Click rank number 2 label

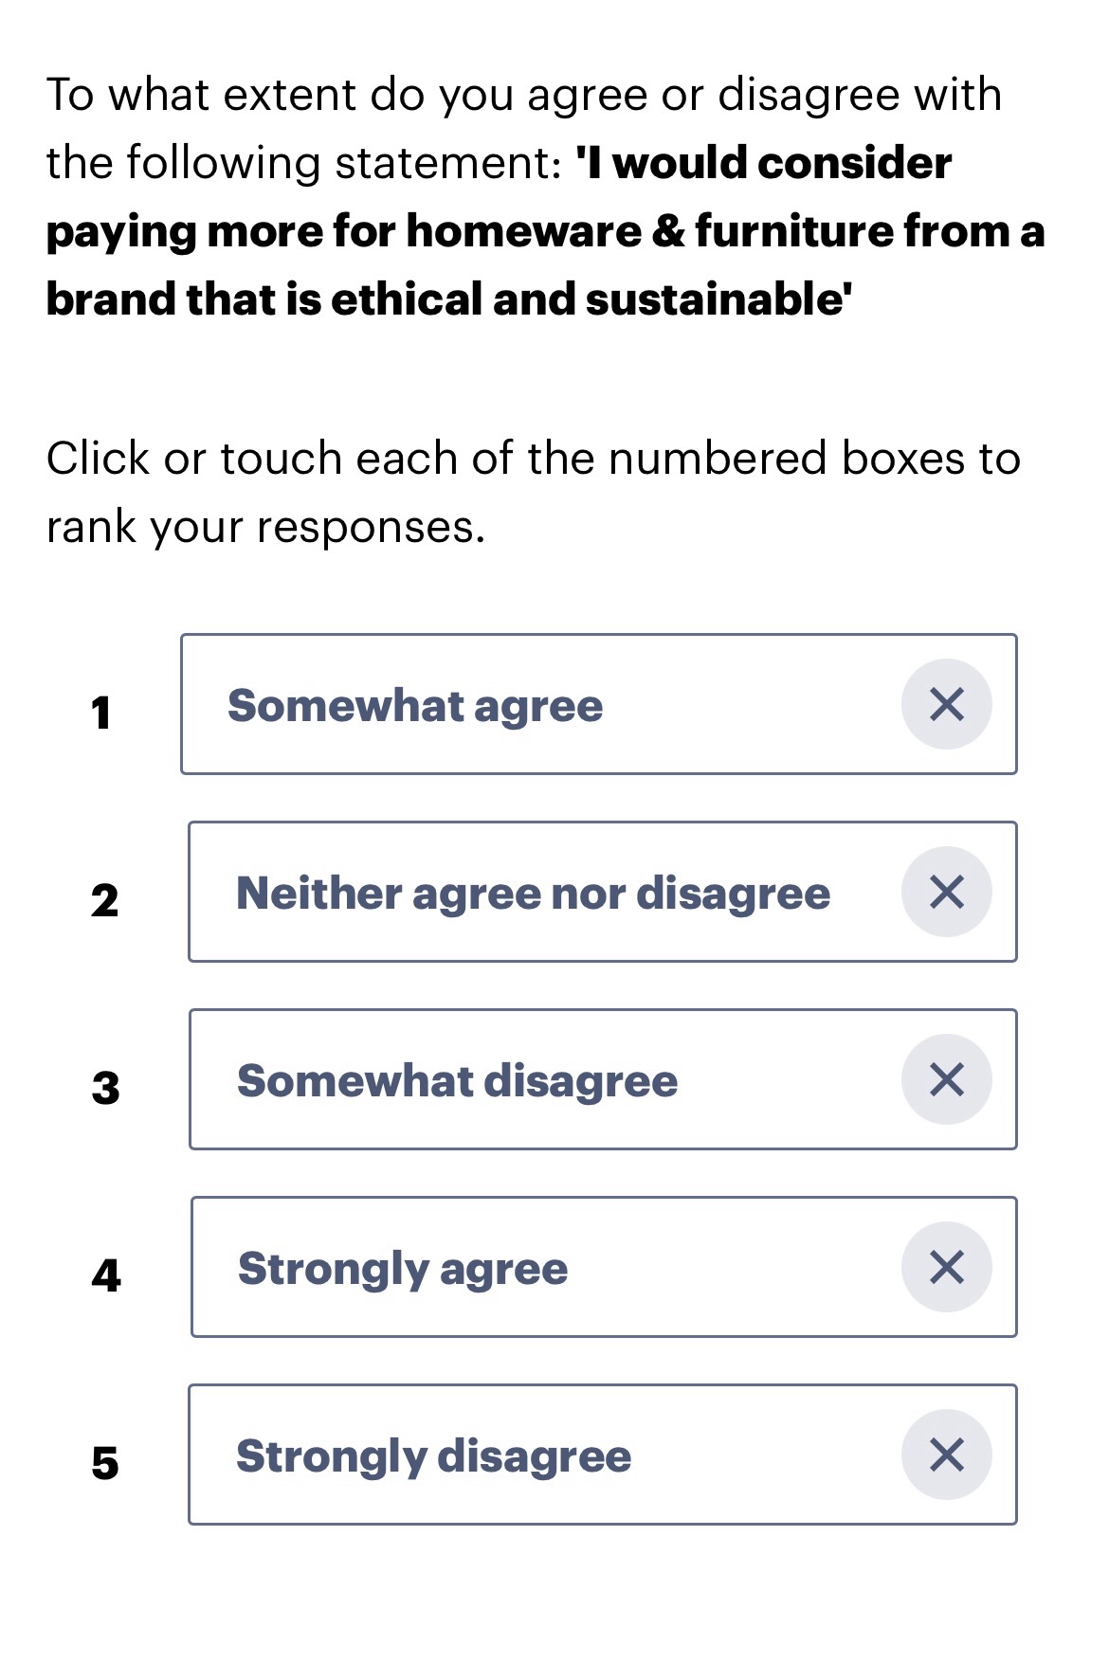coord(104,900)
